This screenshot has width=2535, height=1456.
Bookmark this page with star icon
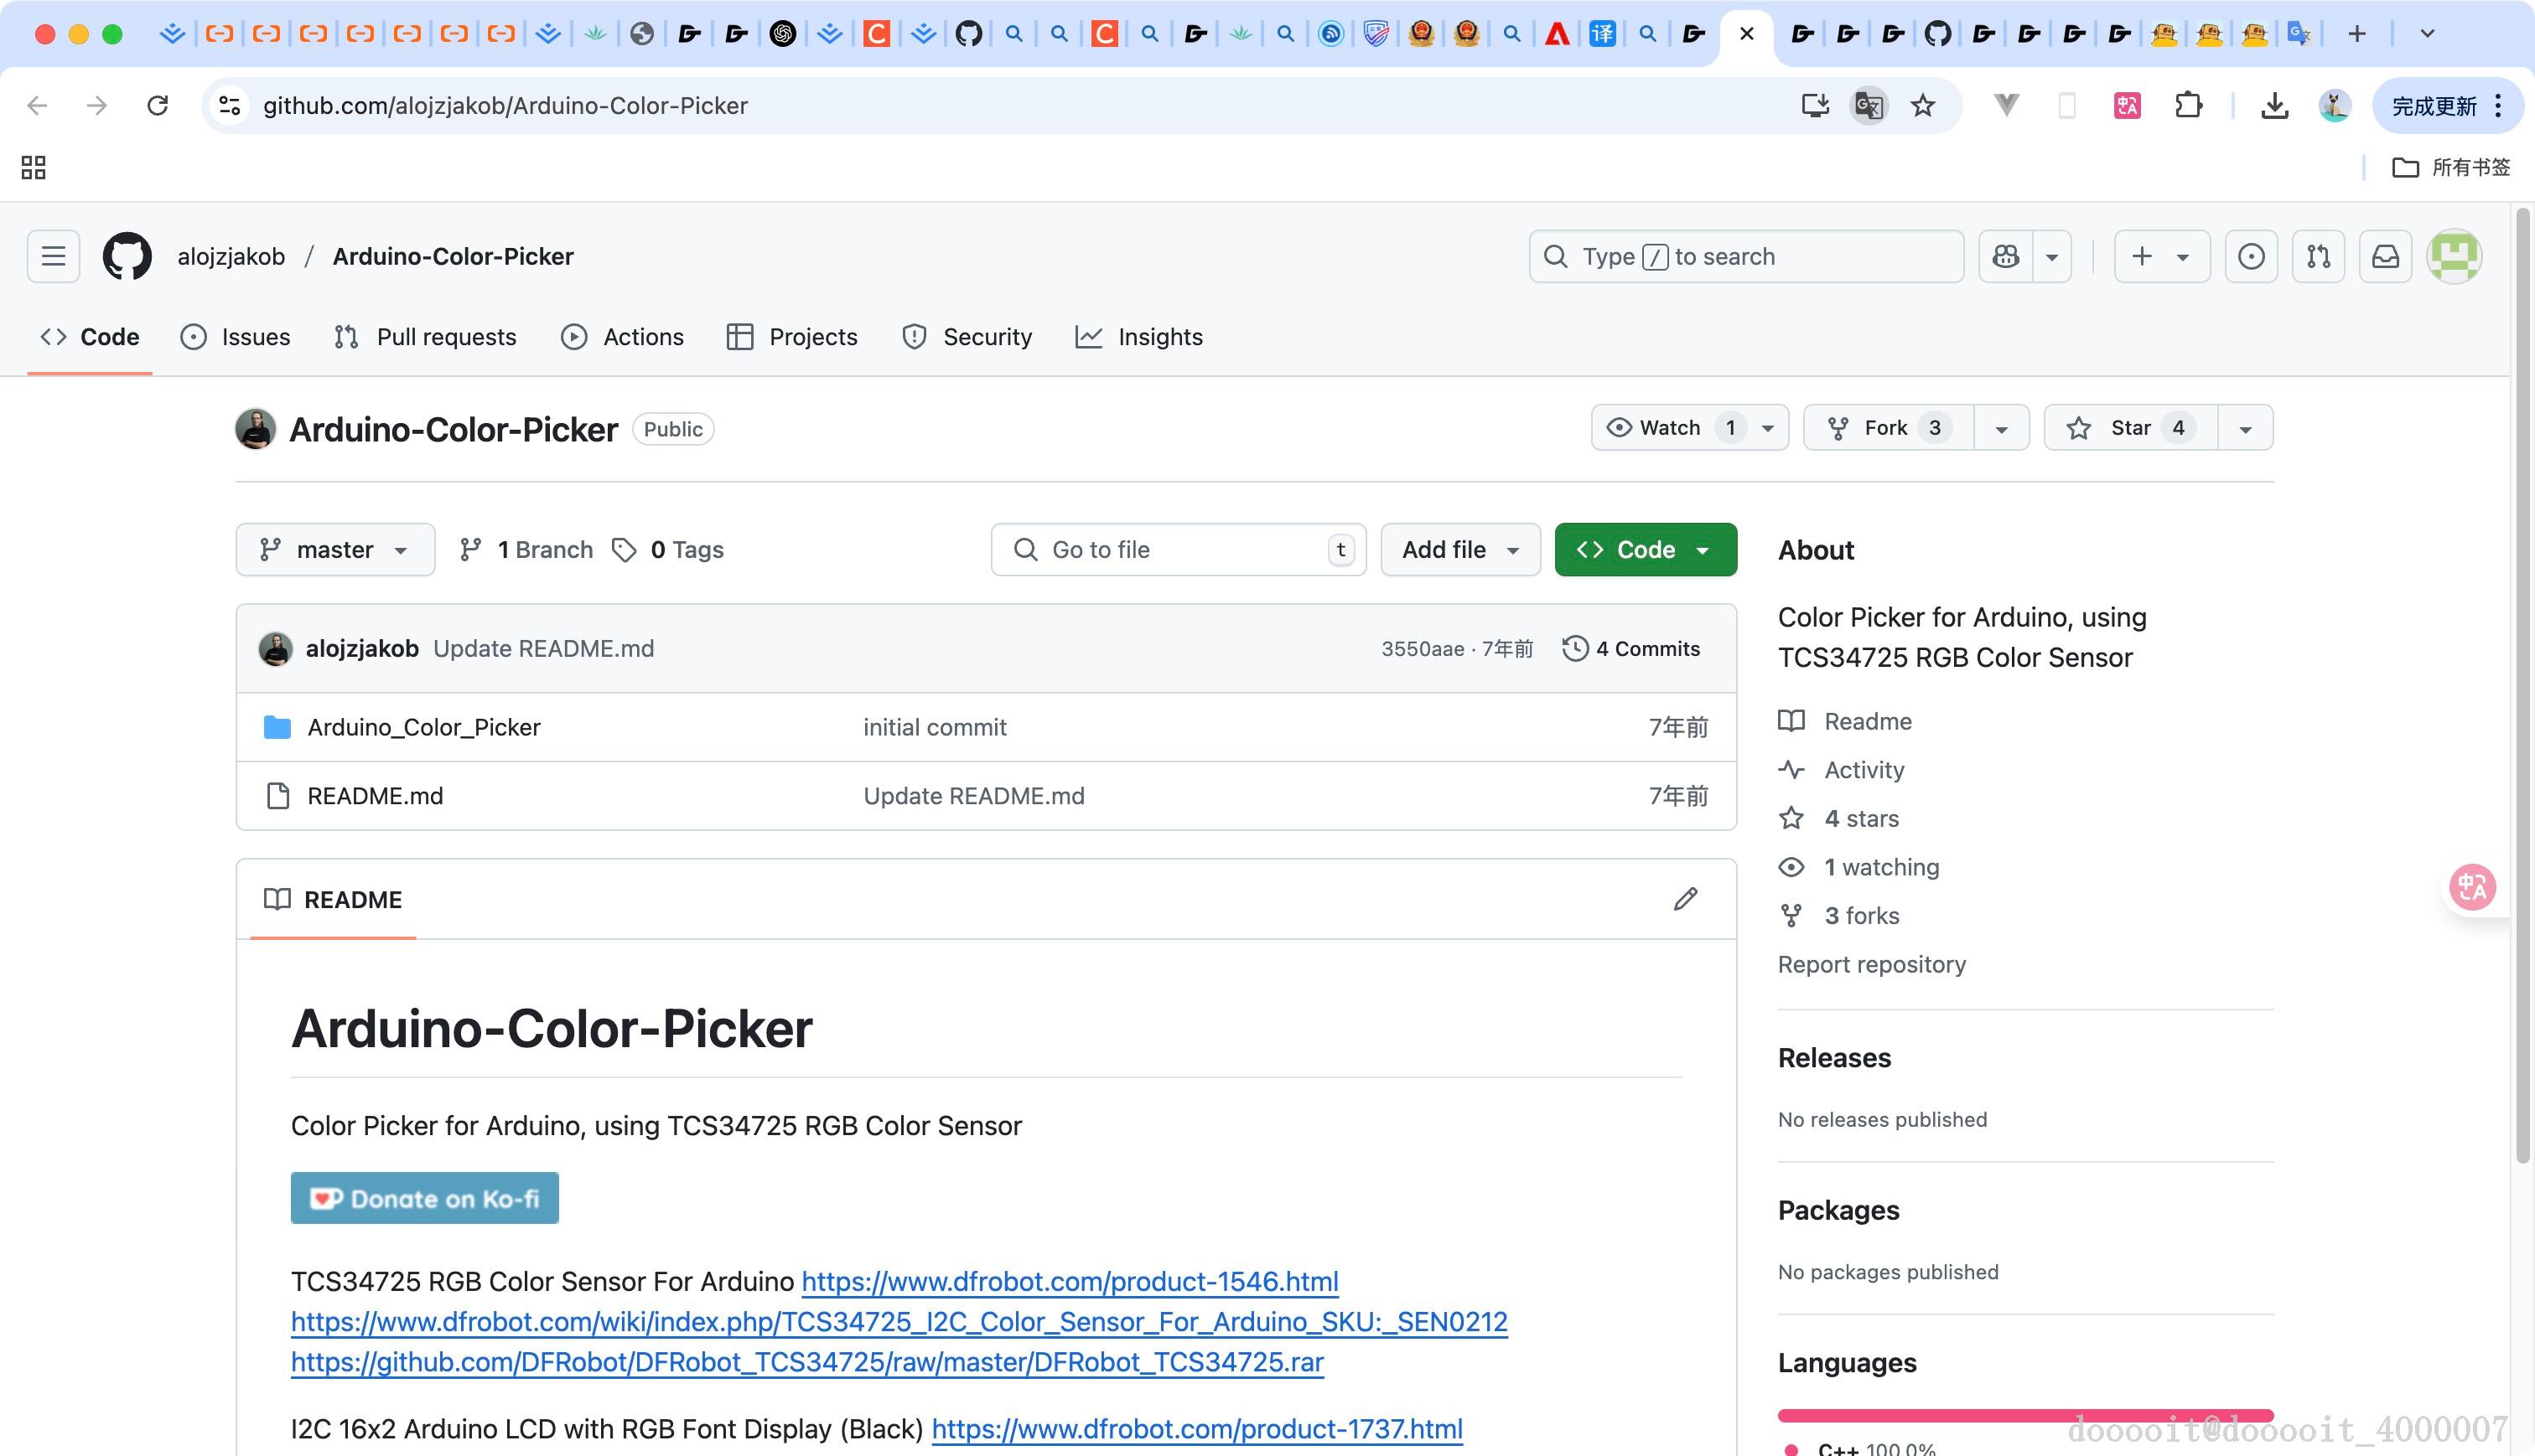[x=1923, y=105]
